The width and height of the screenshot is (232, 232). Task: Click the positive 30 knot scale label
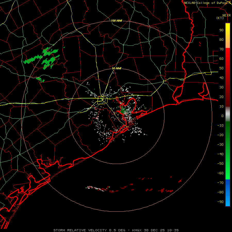click(221, 87)
